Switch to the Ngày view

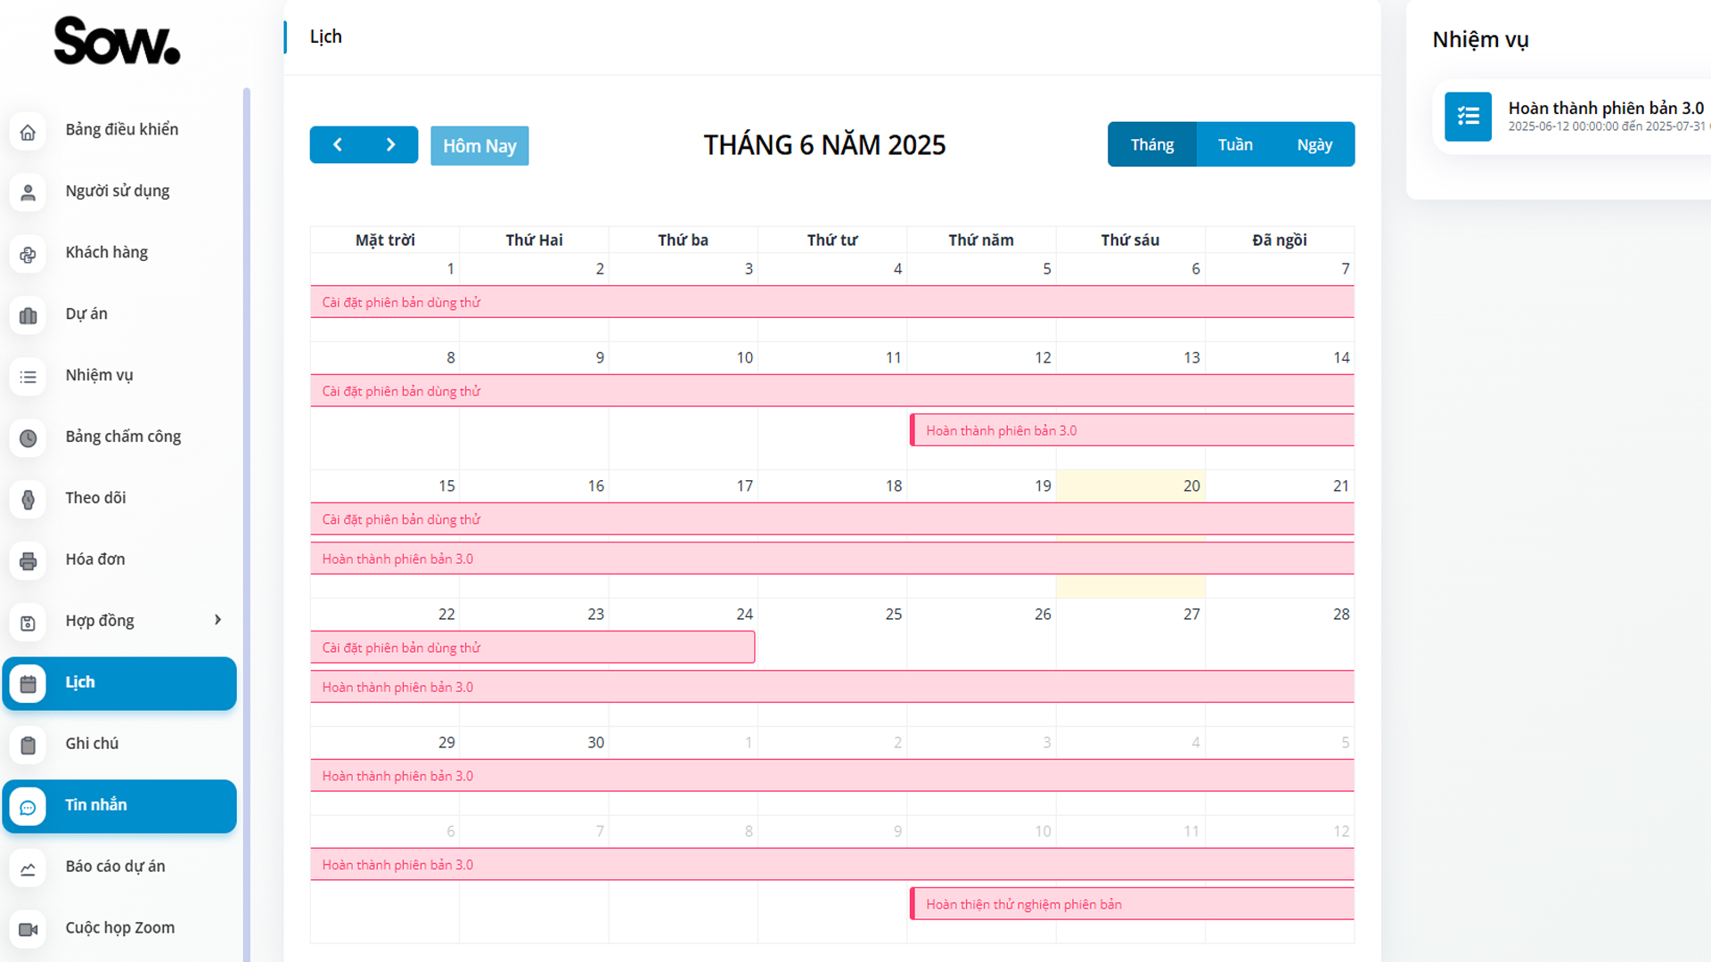[x=1314, y=145]
